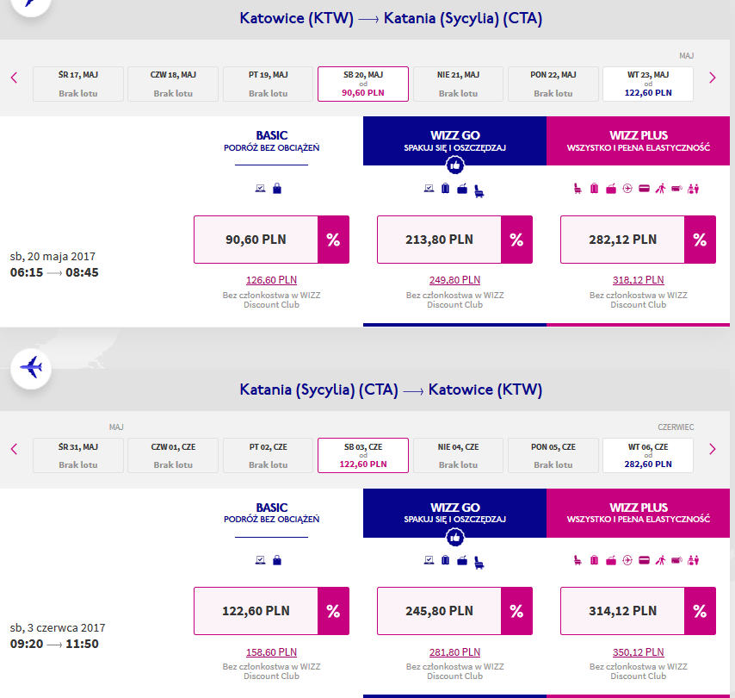
Task: Click the percent icon beside 90,60 PLN
Action: pyautogui.click(x=333, y=240)
